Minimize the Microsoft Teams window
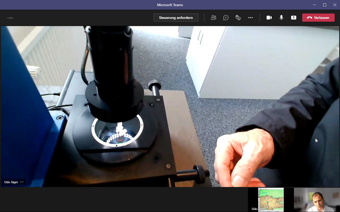 click(314, 5)
